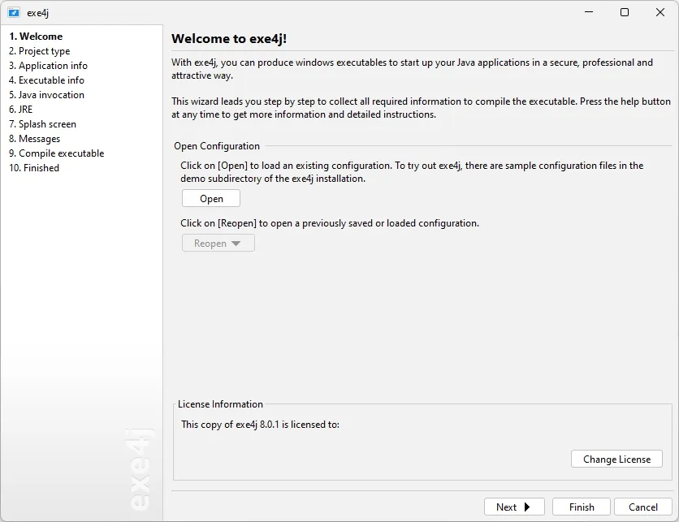Screen dimensions: 679x522
Task: Select the Welcome step in sidebar
Action: (36, 37)
